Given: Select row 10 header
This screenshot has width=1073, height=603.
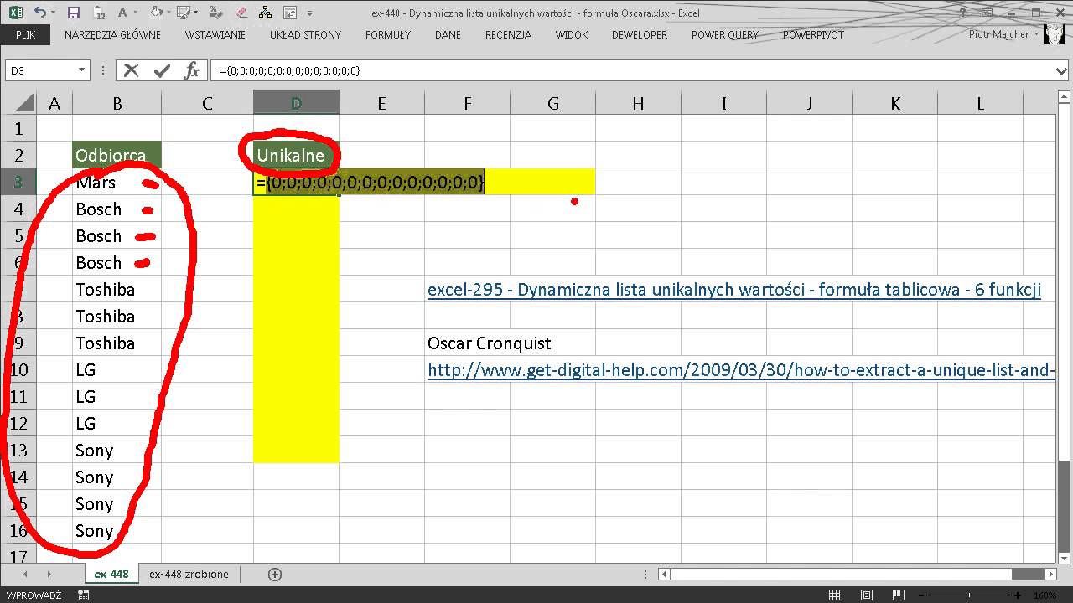Looking at the screenshot, I should point(18,369).
